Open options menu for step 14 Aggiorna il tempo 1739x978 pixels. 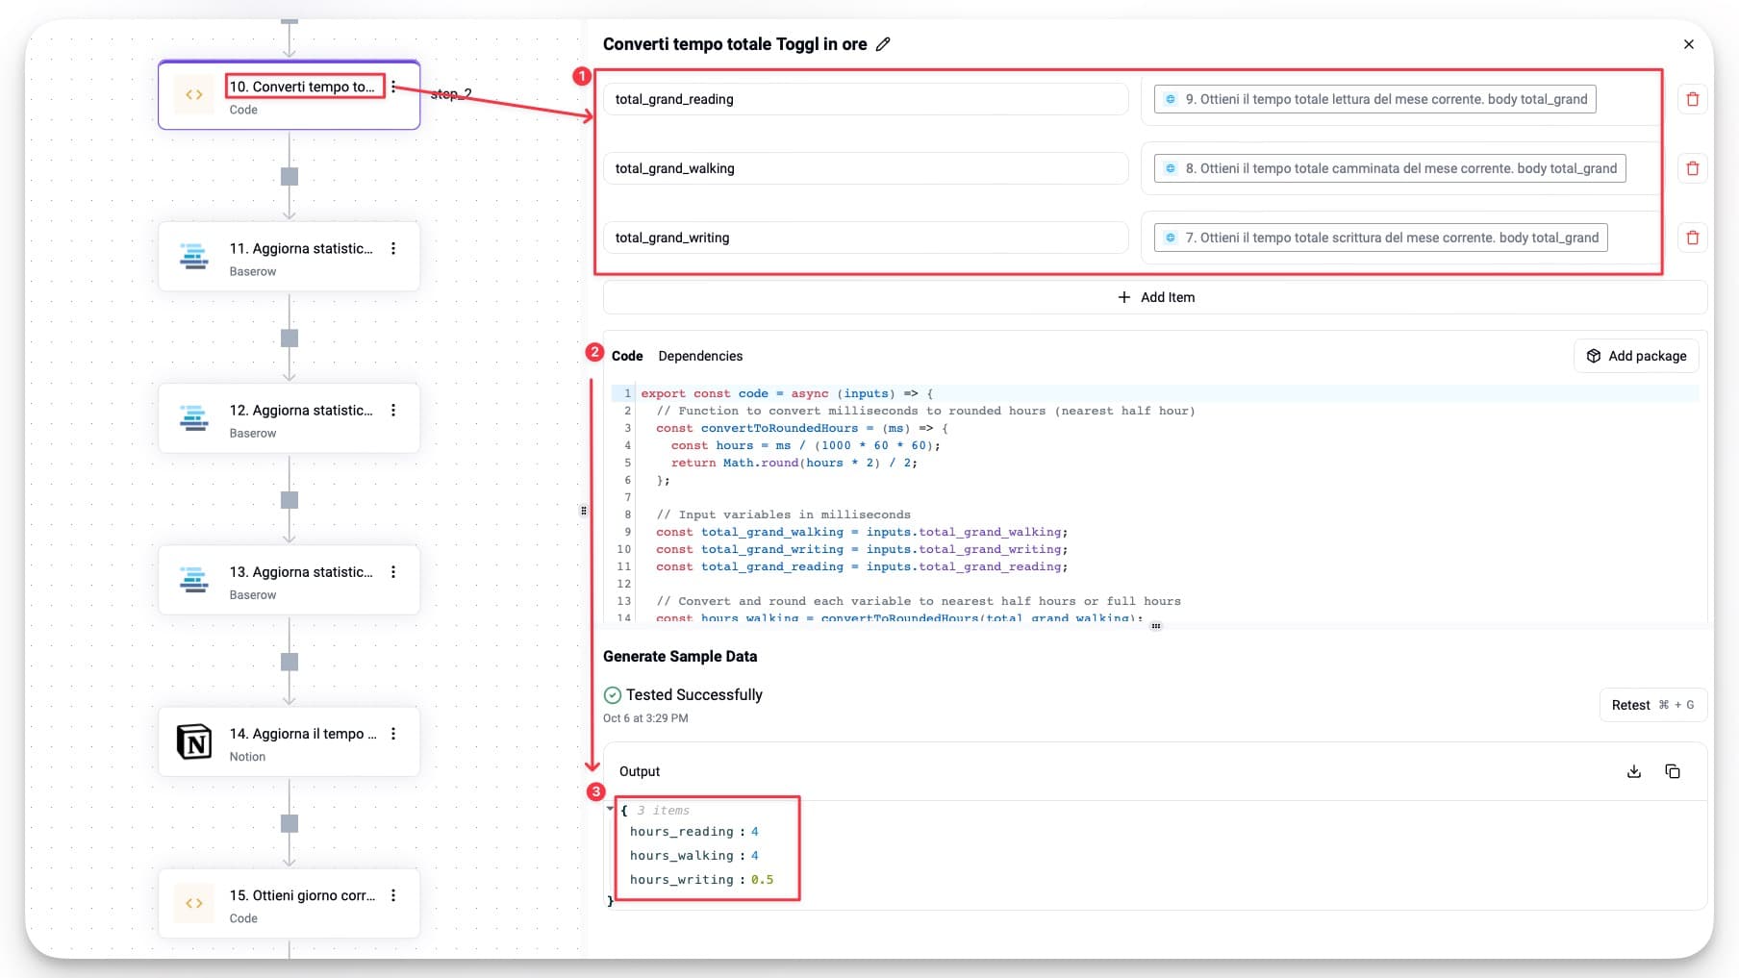(393, 734)
